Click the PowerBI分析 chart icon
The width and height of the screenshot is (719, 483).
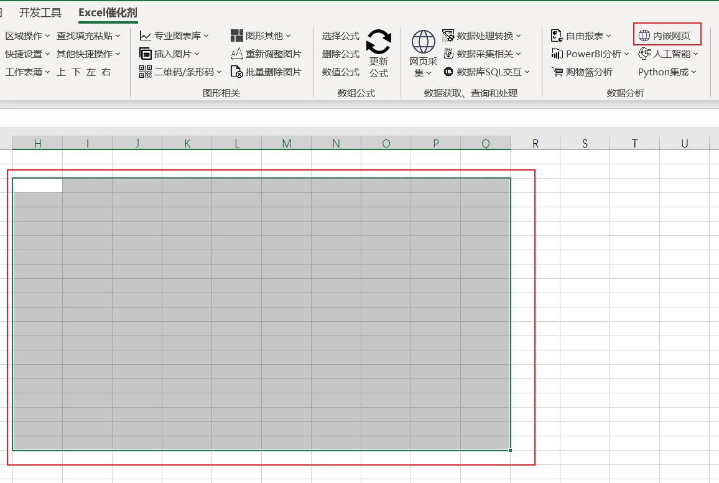(557, 54)
